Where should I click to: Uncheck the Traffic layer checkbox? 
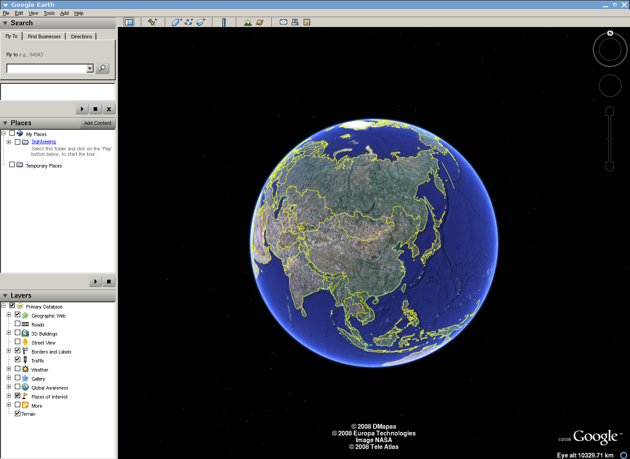(18, 359)
